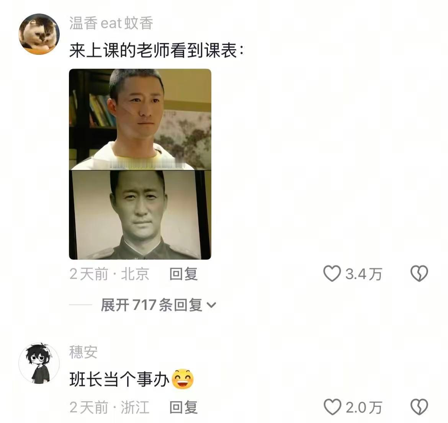
Task: Dislike the first comment with broken heart
Action: coord(419,273)
